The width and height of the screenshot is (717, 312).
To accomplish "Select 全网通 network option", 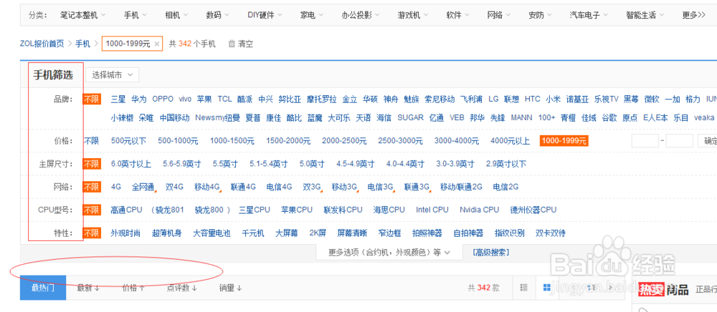I will point(143,187).
